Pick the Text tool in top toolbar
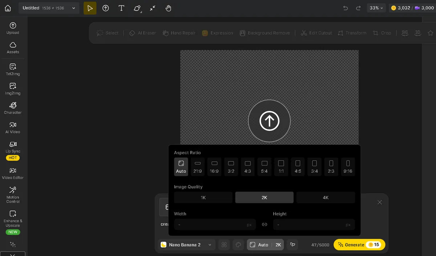Viewport: 436px width, 256px height. (121, 8)
